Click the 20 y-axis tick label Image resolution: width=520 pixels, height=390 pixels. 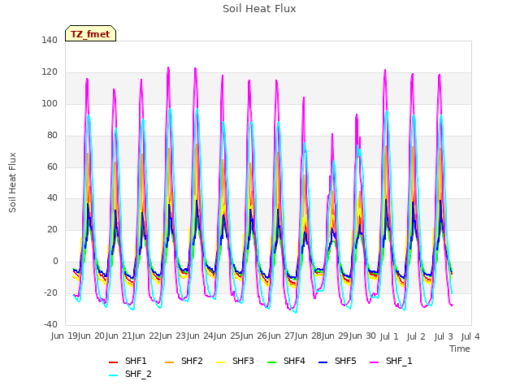(x=52, y=229)
